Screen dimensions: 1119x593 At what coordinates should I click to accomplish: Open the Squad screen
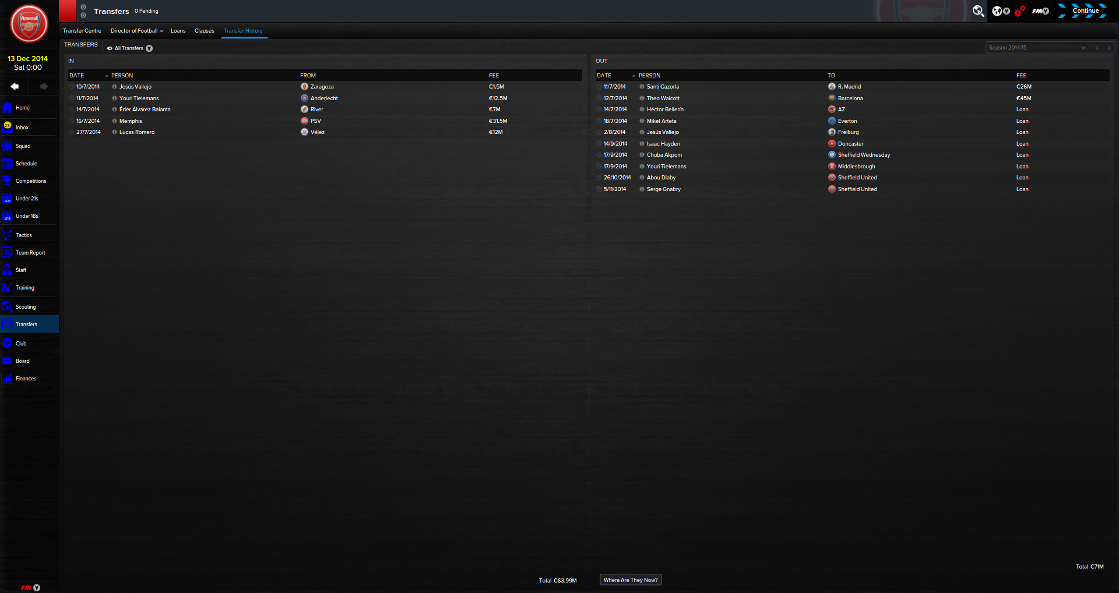[29, 146]
